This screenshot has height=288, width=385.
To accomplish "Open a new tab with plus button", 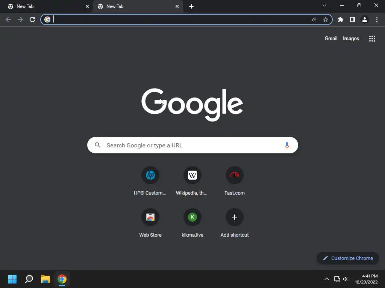I will point(191,6).
